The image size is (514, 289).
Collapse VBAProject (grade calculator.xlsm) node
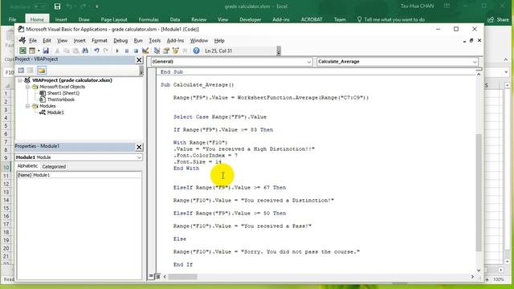click(19, 80)
